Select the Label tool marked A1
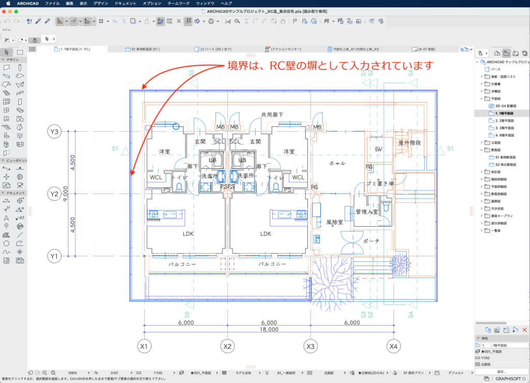 coord(20,218)
